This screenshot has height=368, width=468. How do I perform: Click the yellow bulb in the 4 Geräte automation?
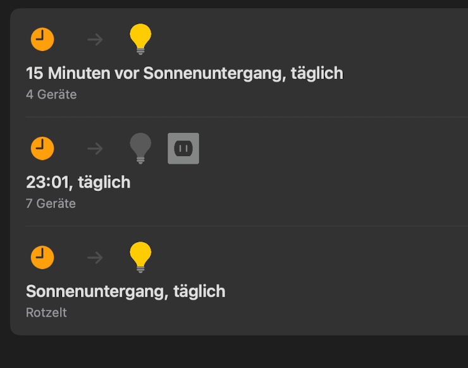tap(140, 39)
